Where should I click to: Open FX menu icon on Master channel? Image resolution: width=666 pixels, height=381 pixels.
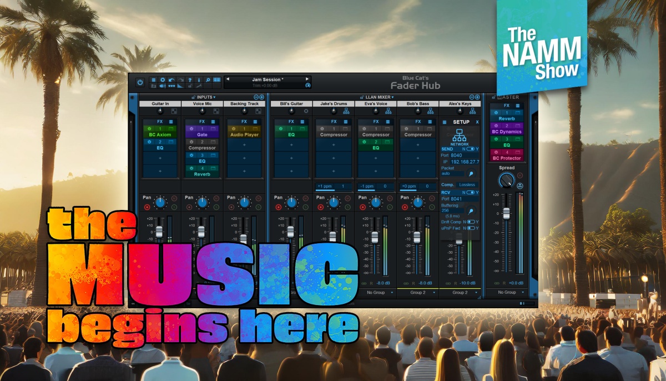click(518, 106)
